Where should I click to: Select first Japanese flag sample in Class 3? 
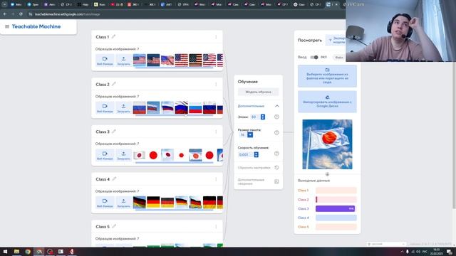[x=140, y=155]
